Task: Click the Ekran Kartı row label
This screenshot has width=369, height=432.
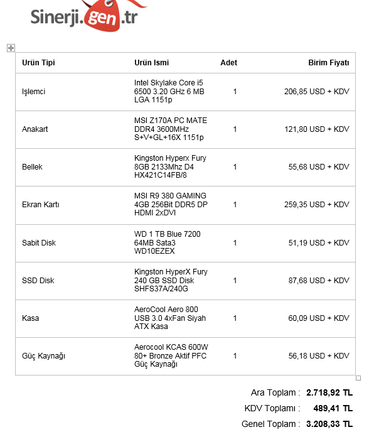Action: click(41, 205)
